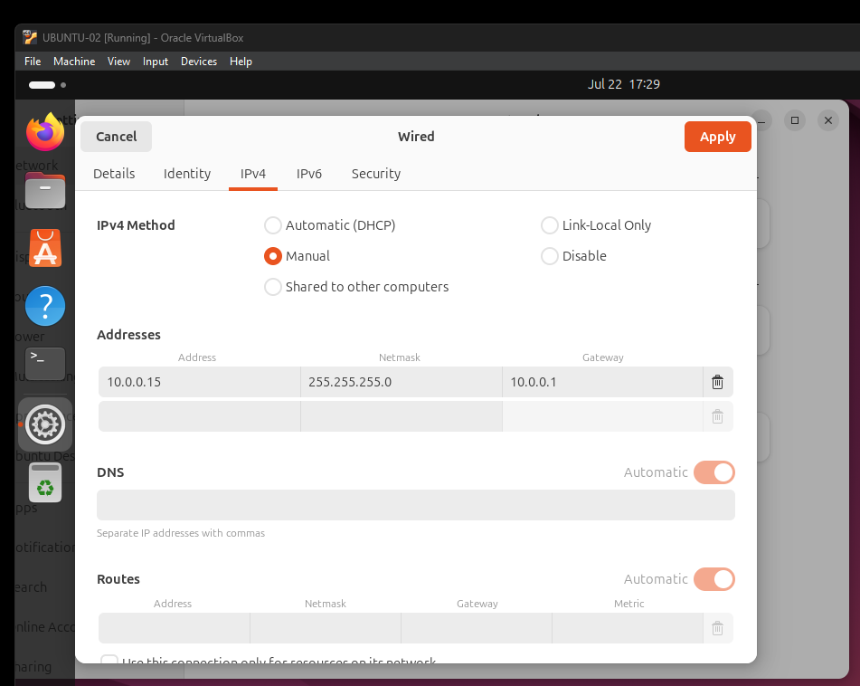Switch to the IPv6 tab

point(309,174)
